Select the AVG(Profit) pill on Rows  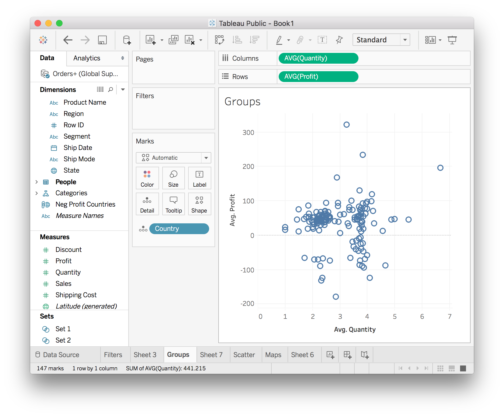pyautogui.click(x=318, y=77)
